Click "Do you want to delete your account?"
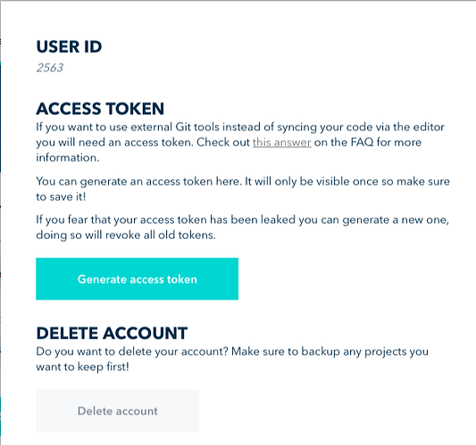 [x=132, y=351]
